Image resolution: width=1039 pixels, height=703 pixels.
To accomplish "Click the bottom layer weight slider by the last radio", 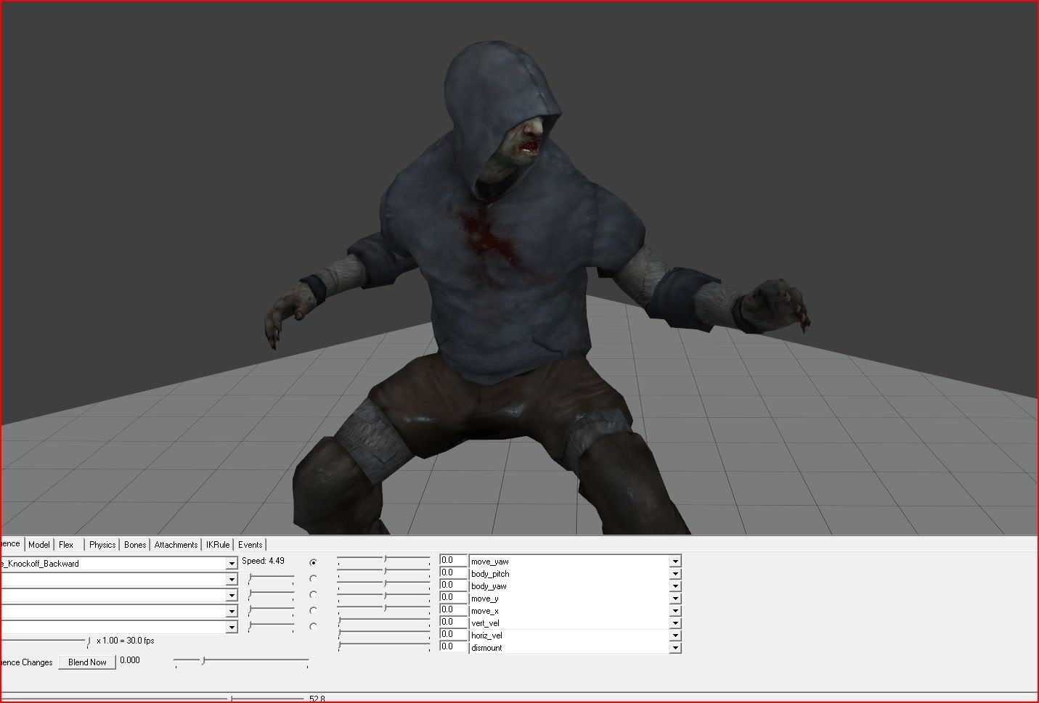I will pos(271,627).
